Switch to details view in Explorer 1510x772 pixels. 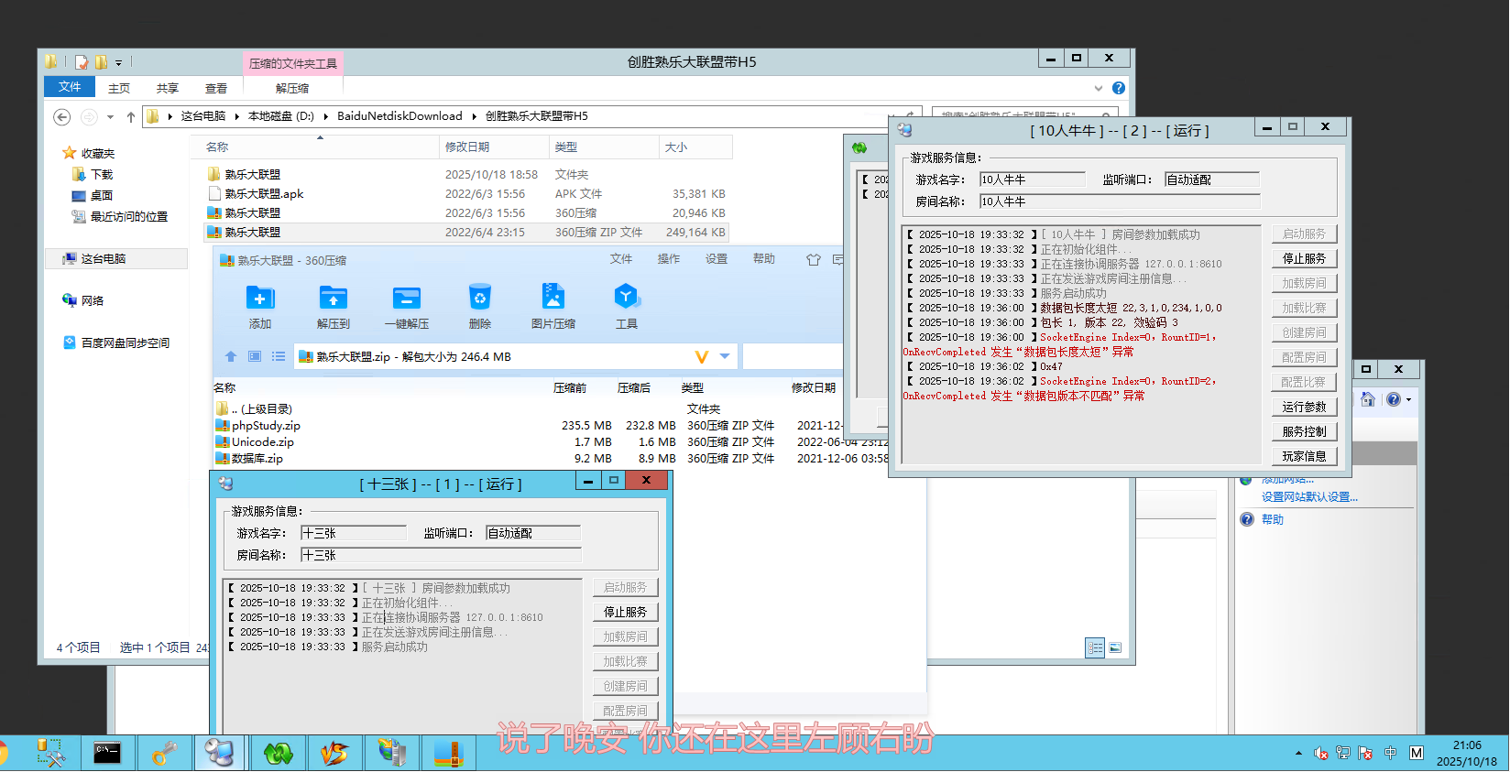click(x=1095, y=648)
